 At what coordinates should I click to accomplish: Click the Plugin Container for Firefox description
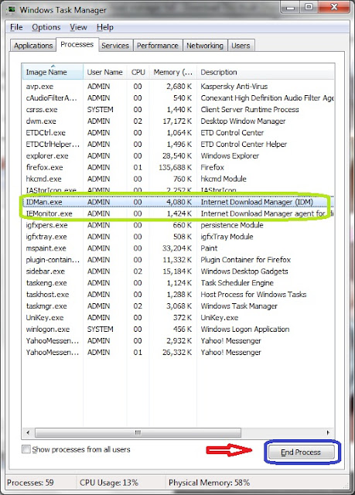tap(245, 260)
